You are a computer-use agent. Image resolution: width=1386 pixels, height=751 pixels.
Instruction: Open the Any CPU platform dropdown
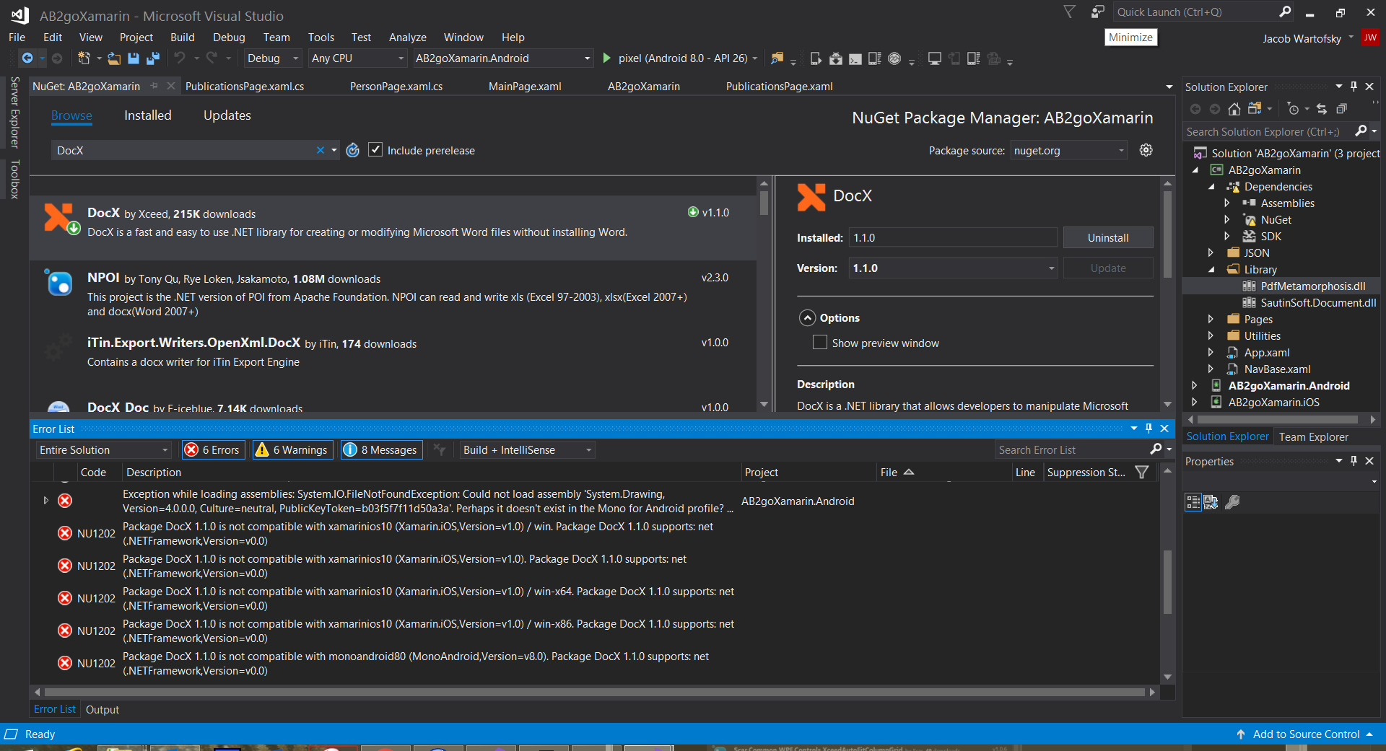click(x=357, y=58)
